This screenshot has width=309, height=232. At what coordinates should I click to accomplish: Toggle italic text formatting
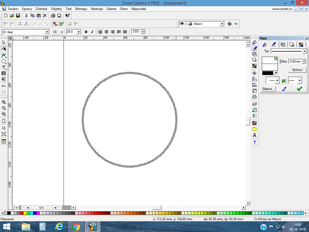[92, 32]
